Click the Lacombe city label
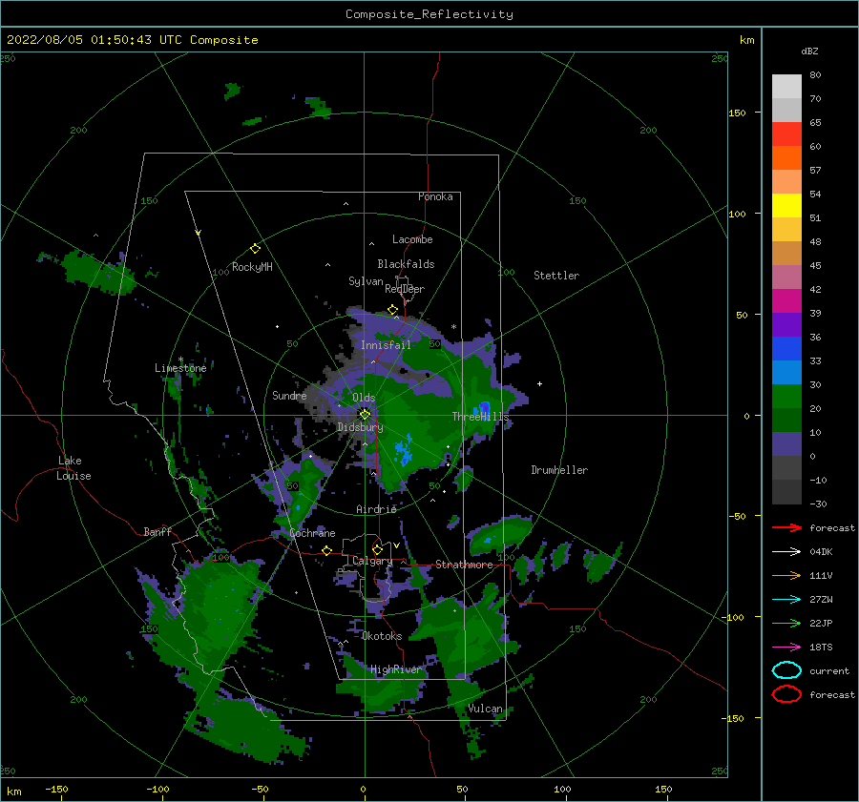 pyautogui.click(x=412, y=239)
